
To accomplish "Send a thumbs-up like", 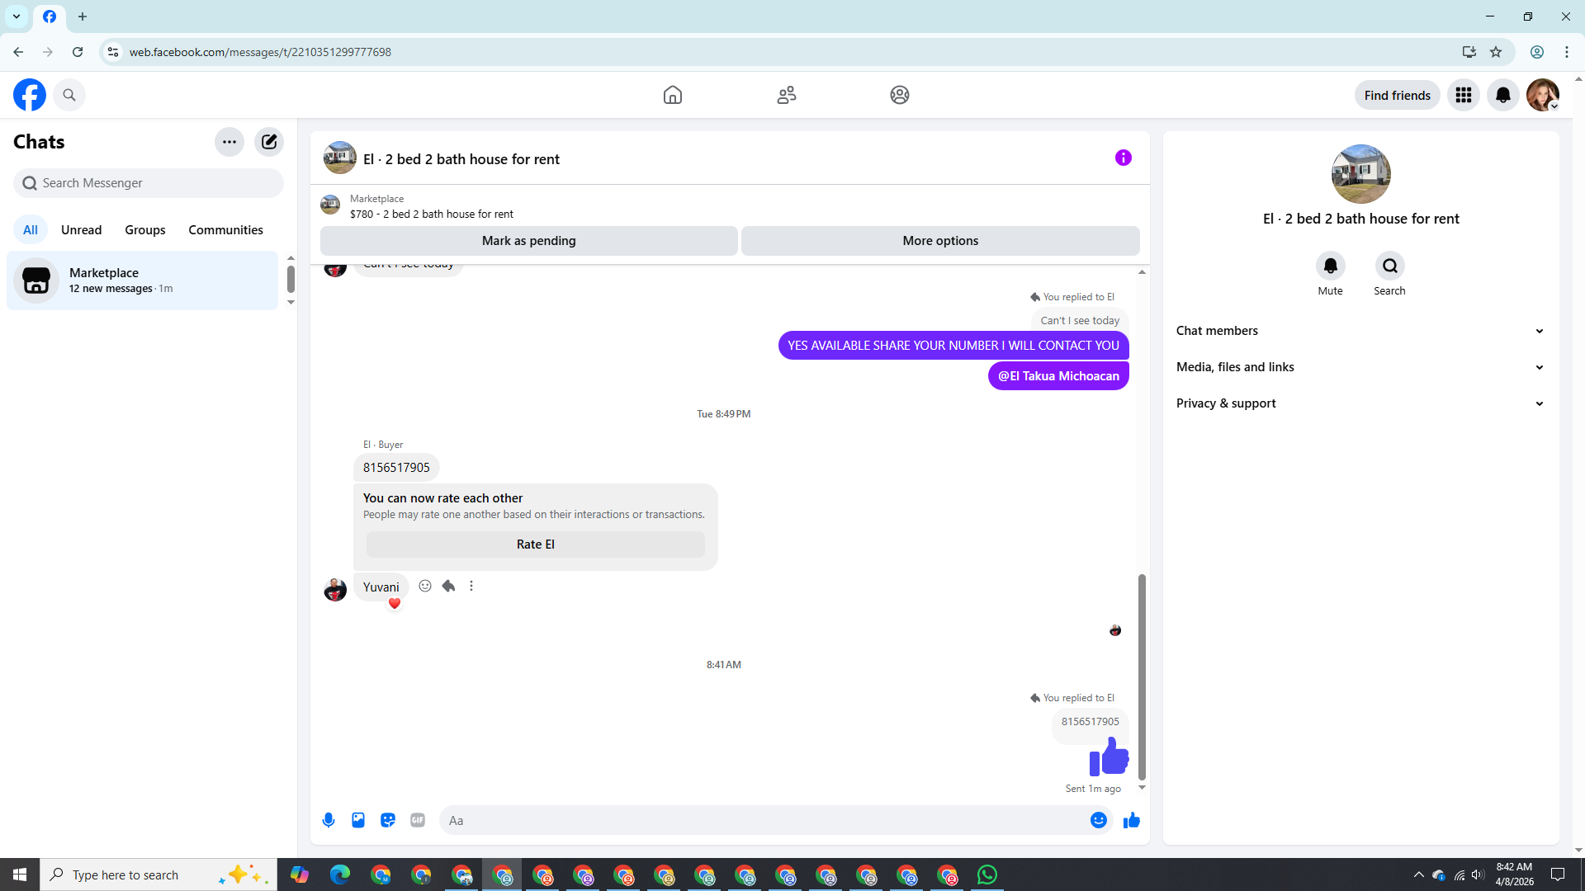I will pyautogui.click(x=1132, y=820).
